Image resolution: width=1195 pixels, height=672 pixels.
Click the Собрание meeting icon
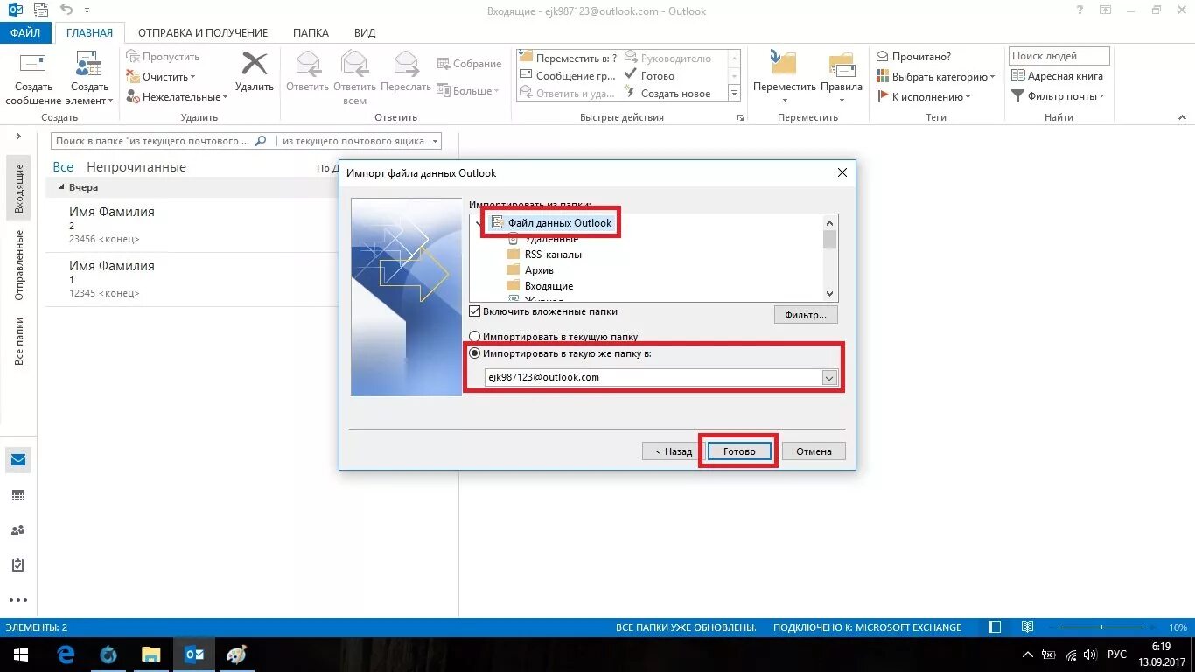pos(444,64)
